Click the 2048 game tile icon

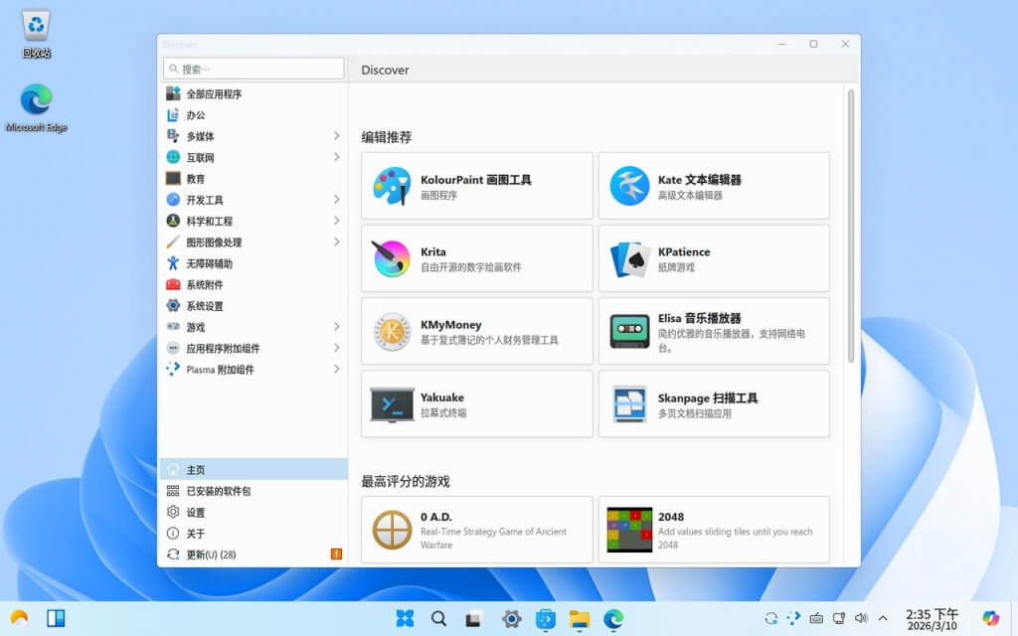(x=629, y=530)
